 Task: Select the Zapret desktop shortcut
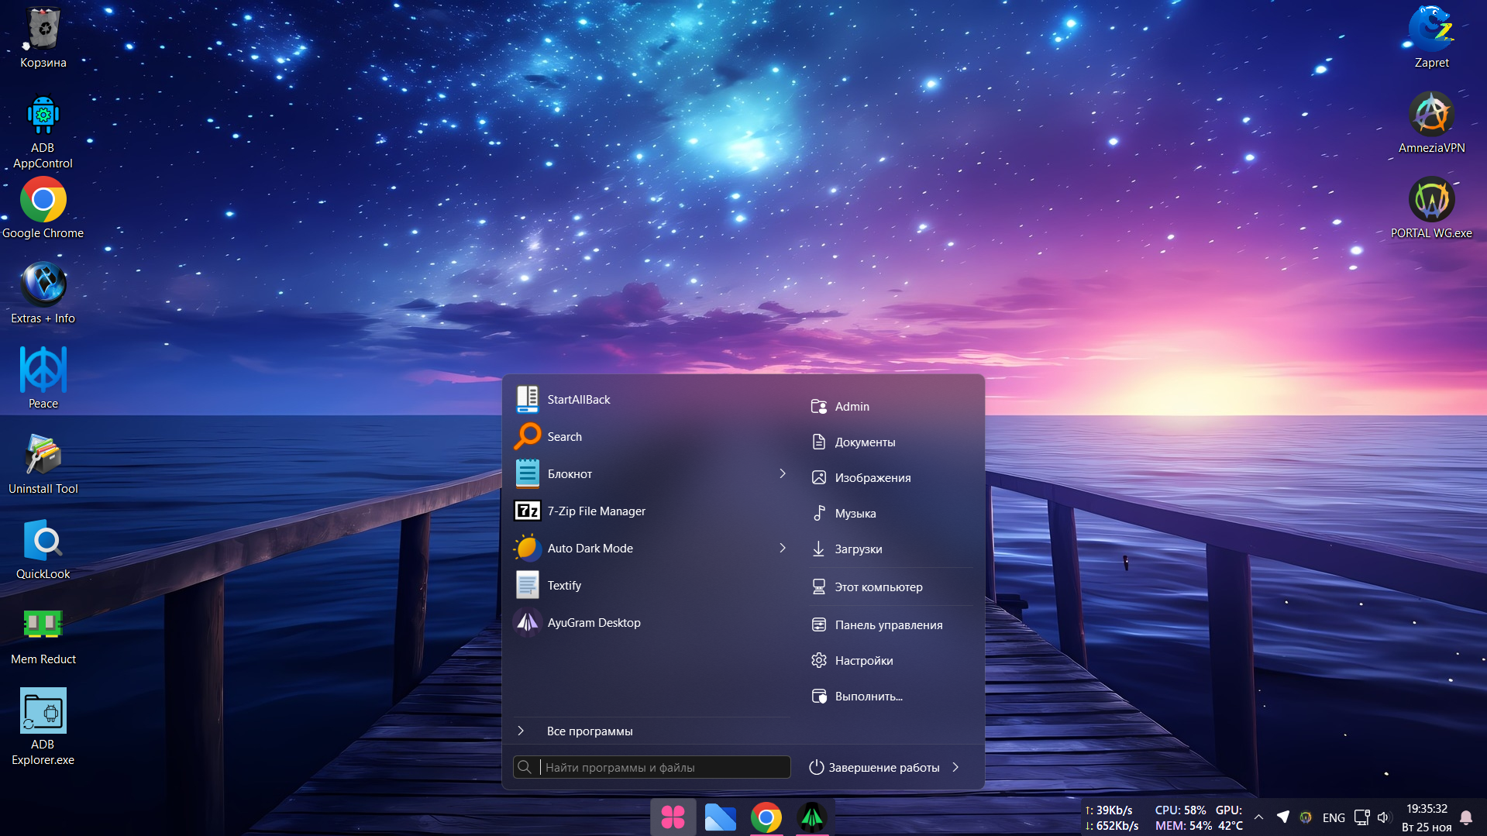pyautogui.click(x=1430, y=31)
